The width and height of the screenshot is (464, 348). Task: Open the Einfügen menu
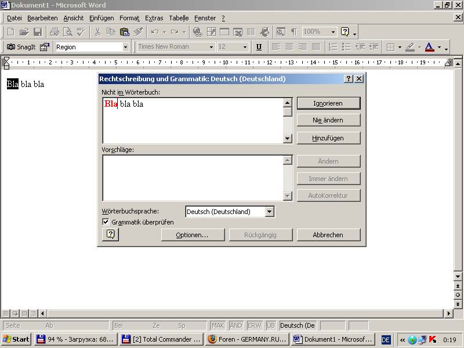coord(101,18)
